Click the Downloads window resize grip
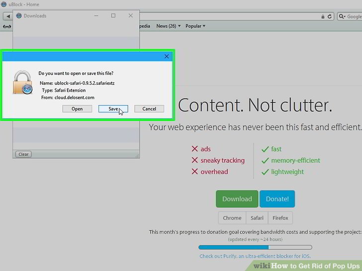 click(x=137, y=156)
